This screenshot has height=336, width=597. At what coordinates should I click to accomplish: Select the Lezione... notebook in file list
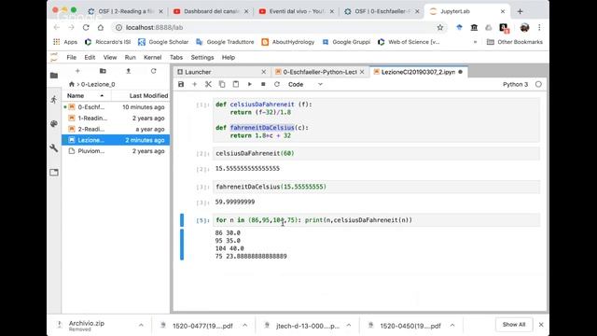point(116,140)
